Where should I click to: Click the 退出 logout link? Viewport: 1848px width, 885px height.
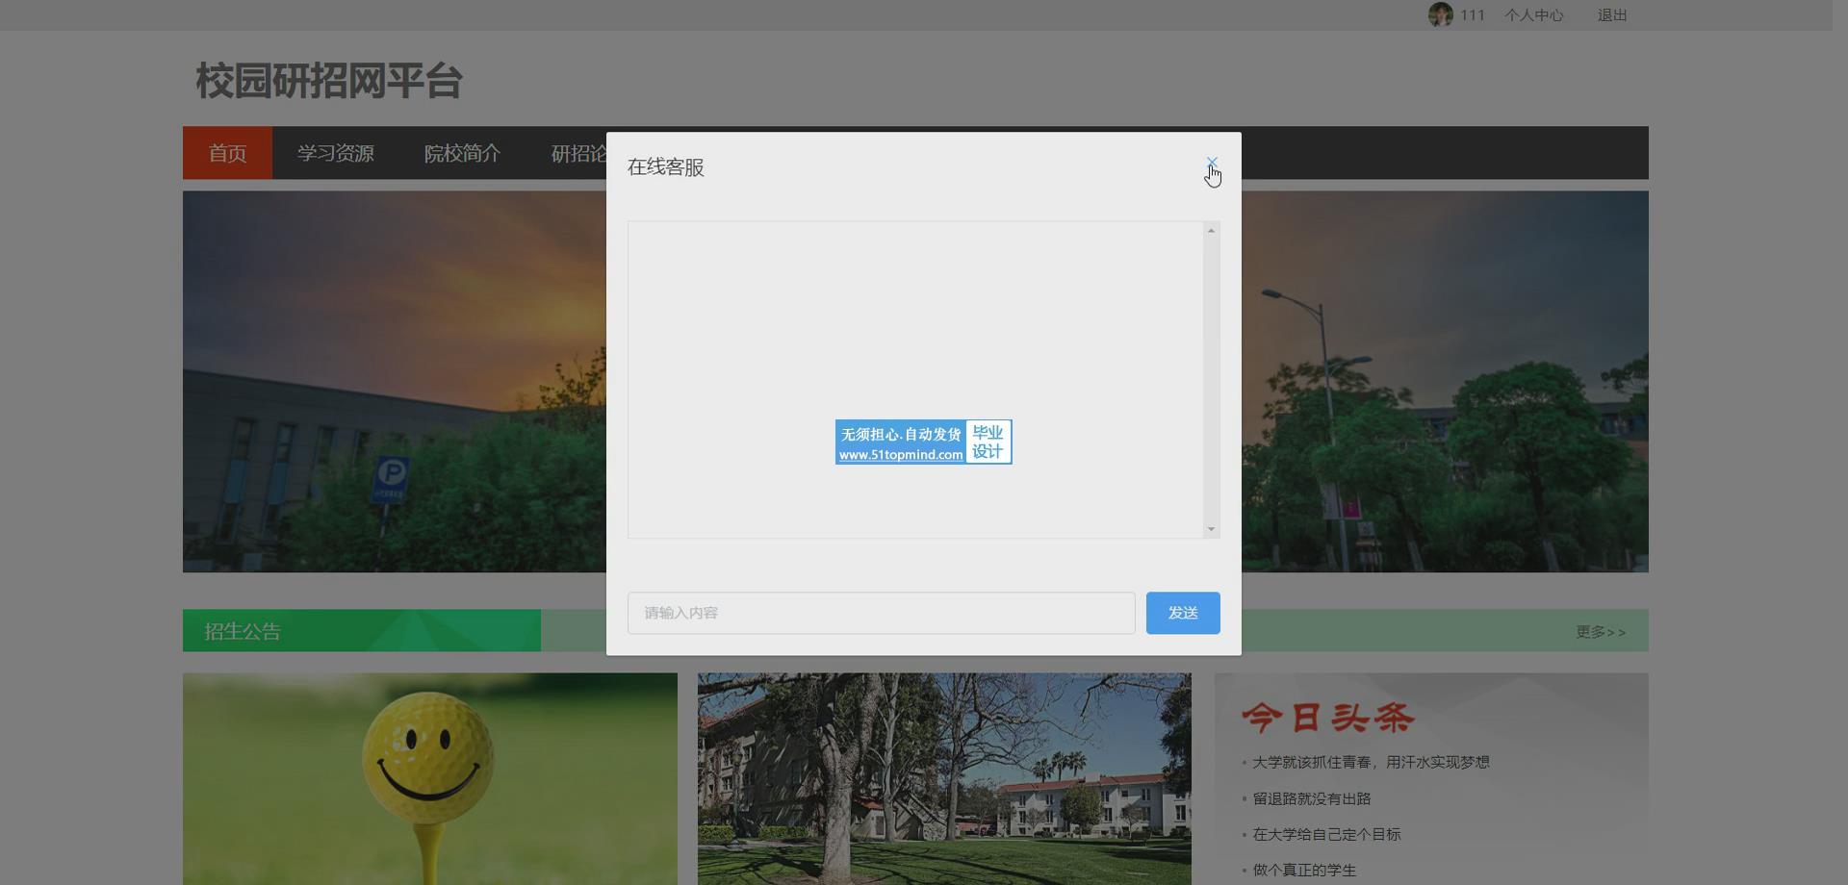click(x=1612, y=15)
